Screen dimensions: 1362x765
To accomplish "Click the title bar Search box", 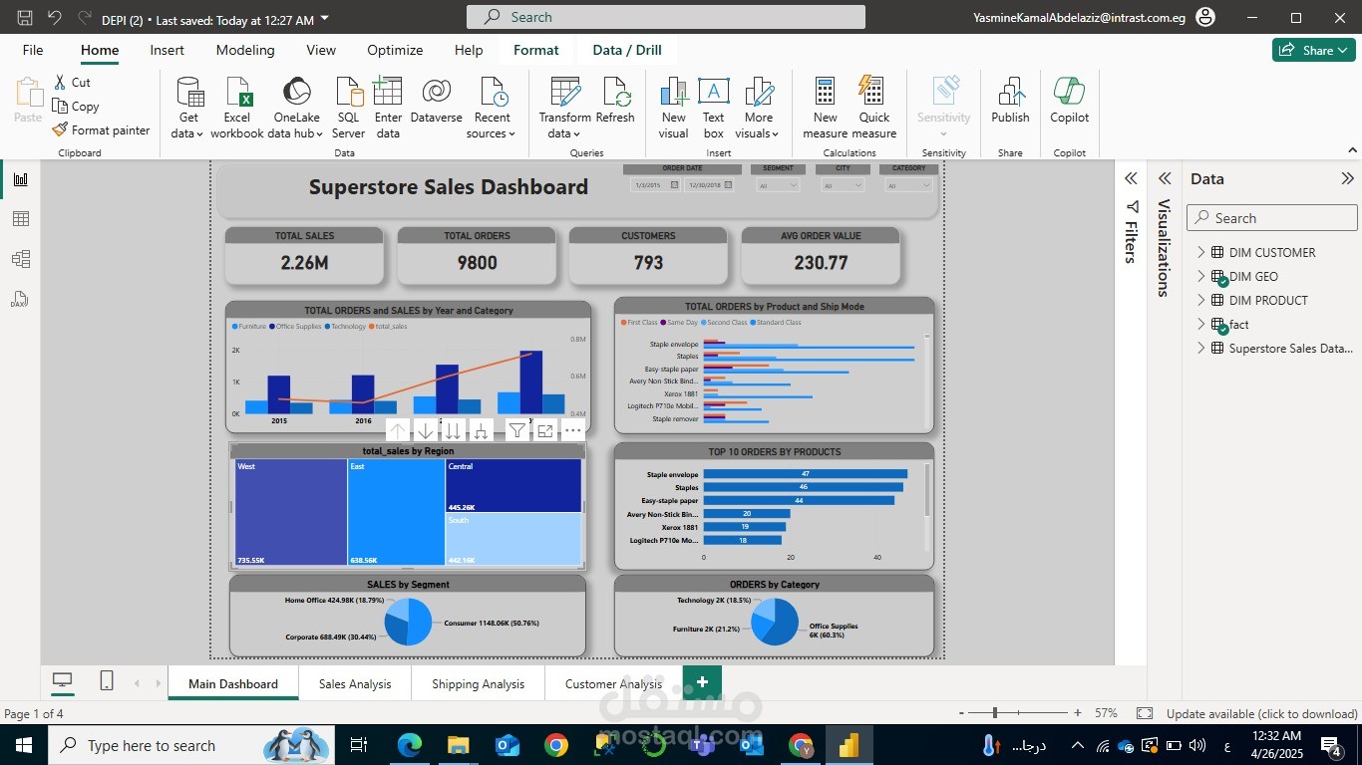I will point(665,17).
